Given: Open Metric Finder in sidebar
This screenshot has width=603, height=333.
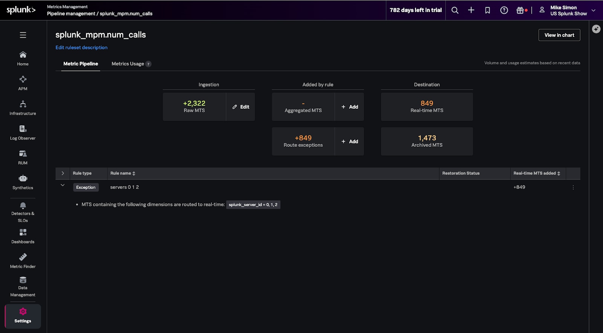Looking at the screenshot, I should [x=23, y=261].
